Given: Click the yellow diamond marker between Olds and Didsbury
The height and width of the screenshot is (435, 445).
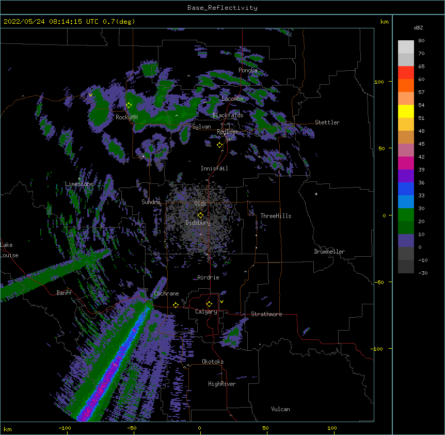Looking at the screenshot, I should coord(200,215).
